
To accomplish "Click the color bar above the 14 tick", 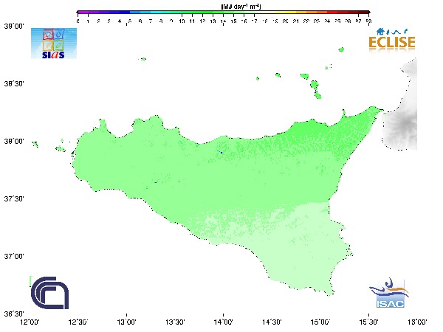I will (223, 13).
